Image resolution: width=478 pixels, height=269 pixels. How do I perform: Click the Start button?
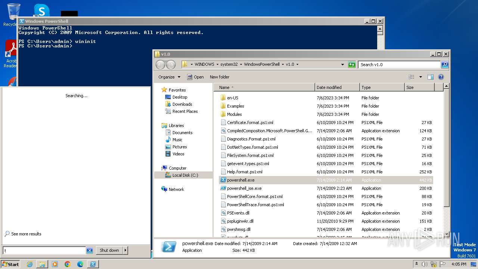coord(10,264)
